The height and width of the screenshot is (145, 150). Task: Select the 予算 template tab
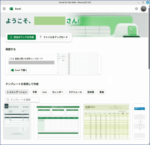pyautogui.click(x=35, y=92)
